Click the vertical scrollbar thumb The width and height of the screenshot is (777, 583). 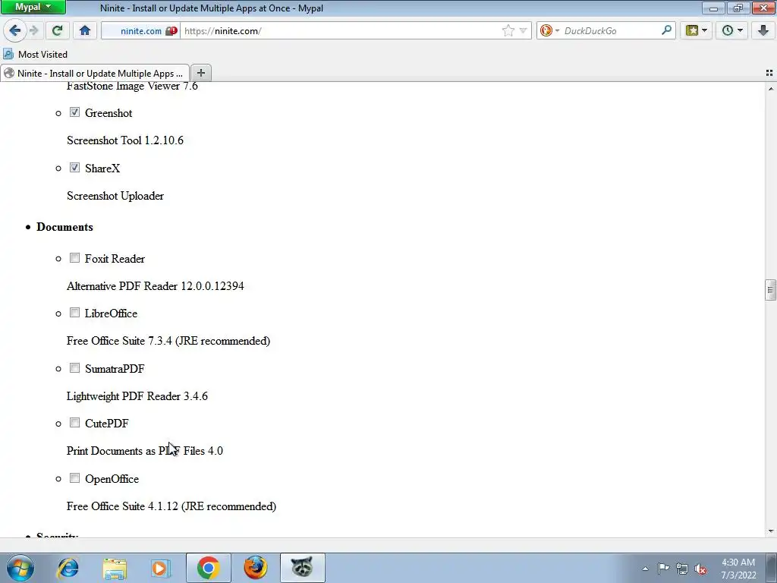(x=770, y=290)
